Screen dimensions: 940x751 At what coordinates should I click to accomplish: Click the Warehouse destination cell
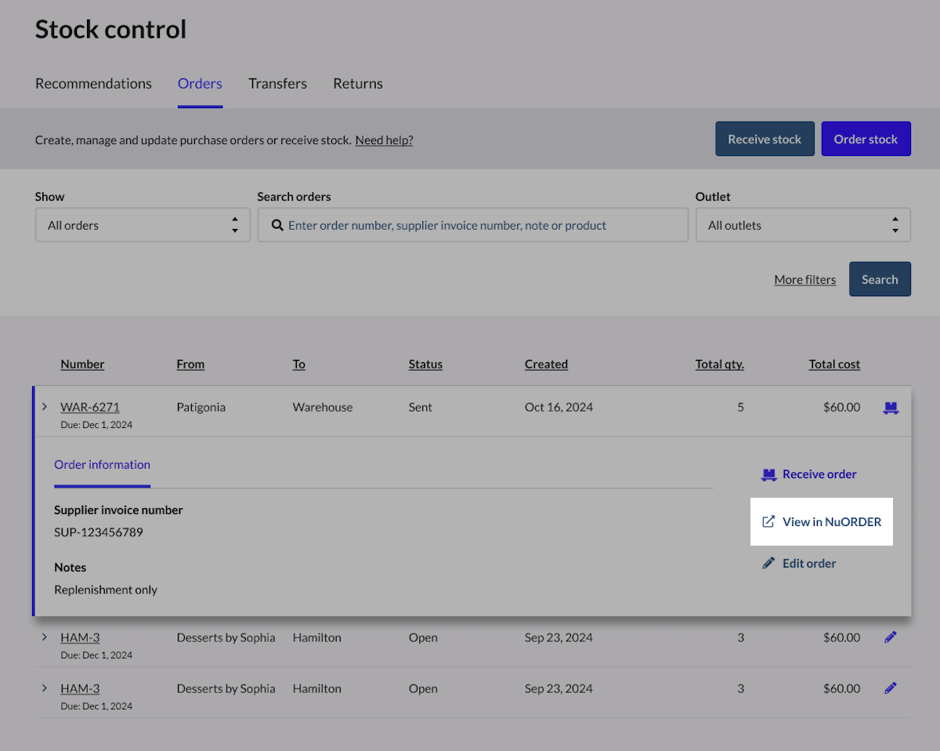(x=323, y=408)
